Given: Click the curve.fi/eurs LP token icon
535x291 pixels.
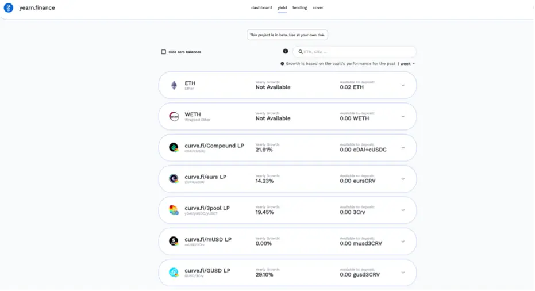Looking at the screenshot, I should tap(174, 179).
